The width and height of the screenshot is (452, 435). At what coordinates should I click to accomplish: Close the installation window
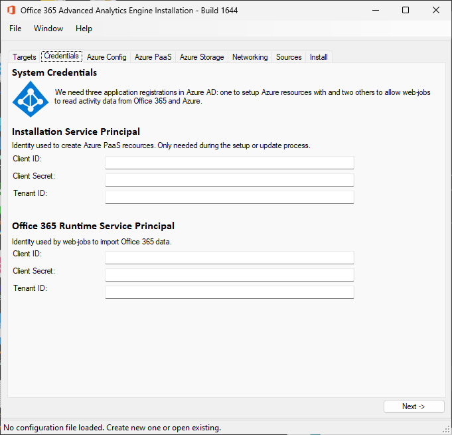(436, 11)
